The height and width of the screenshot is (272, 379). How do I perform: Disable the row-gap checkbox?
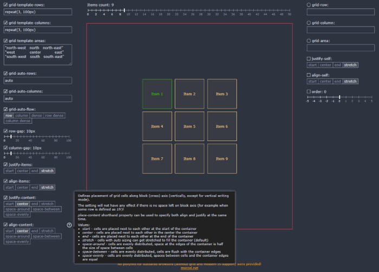(5, 131)
